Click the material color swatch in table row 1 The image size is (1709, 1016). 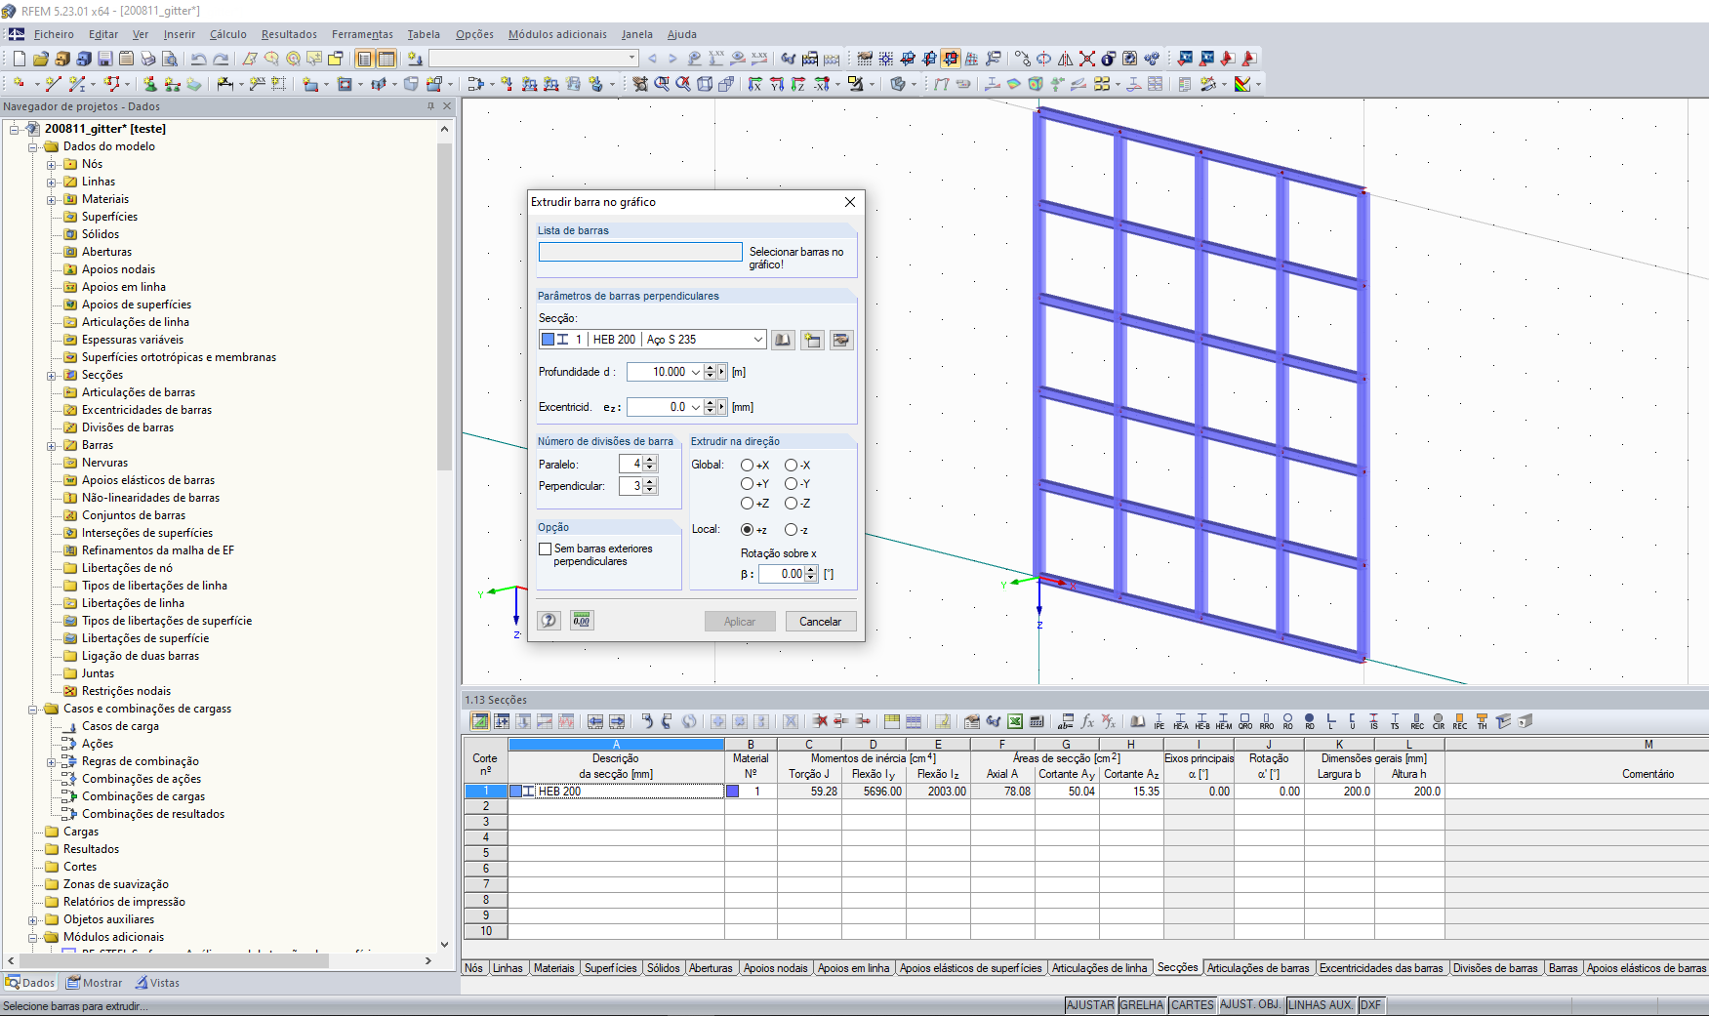733,792
